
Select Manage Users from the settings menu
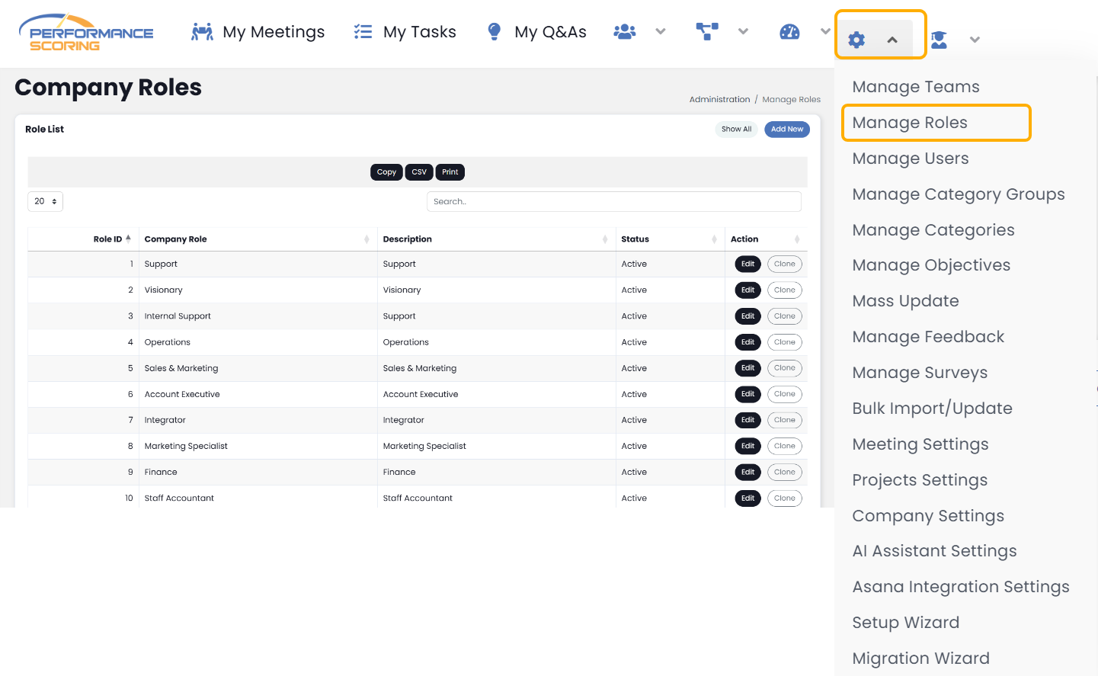pos(911,159)
